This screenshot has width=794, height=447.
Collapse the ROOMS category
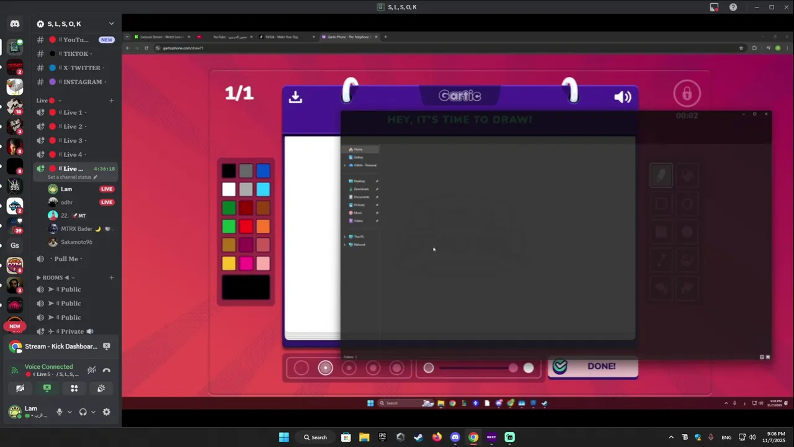pos(55,278)
